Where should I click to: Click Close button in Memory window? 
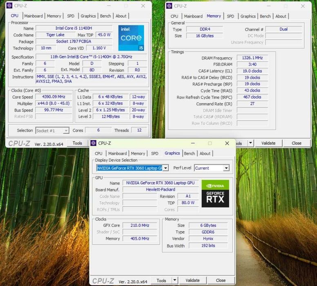coord(297,143)
